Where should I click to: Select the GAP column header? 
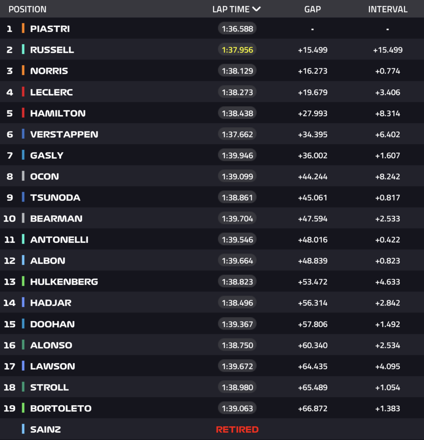coord(312,9)
